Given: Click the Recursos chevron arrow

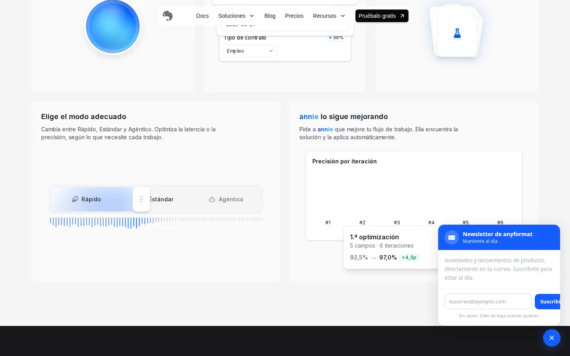Looking at the screenshot, I should 343,16.
